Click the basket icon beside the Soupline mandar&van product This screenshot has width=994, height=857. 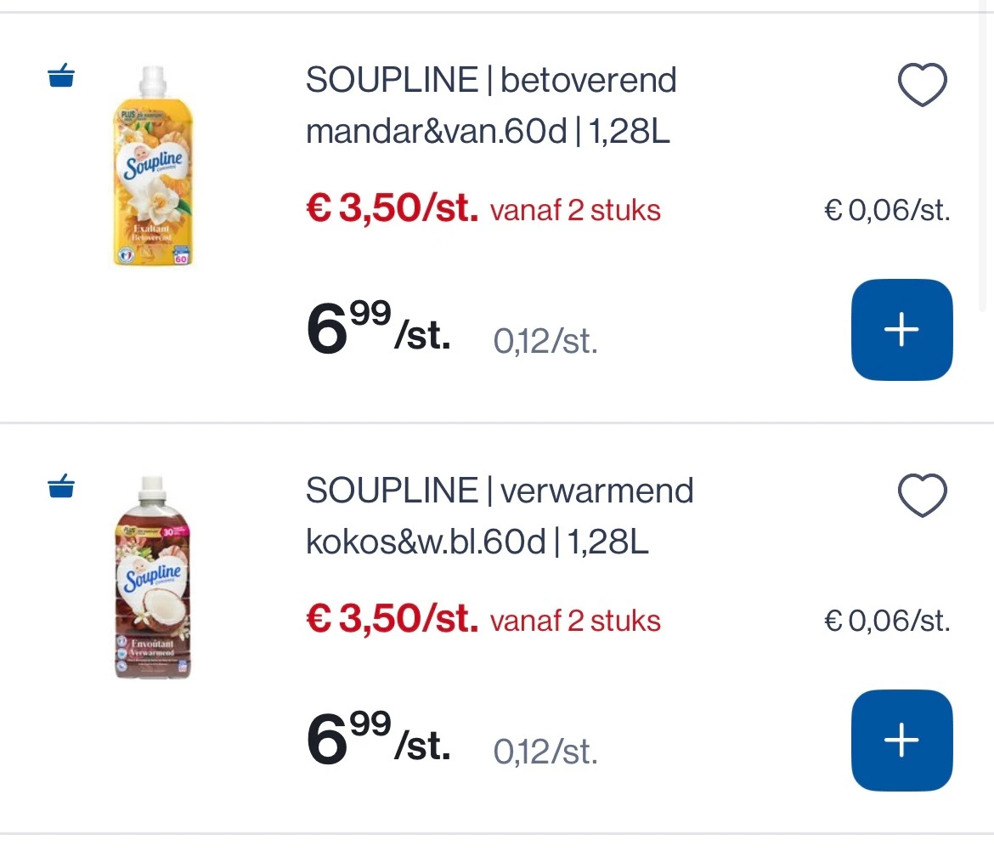pyautogui.click(x=60, y=76)
